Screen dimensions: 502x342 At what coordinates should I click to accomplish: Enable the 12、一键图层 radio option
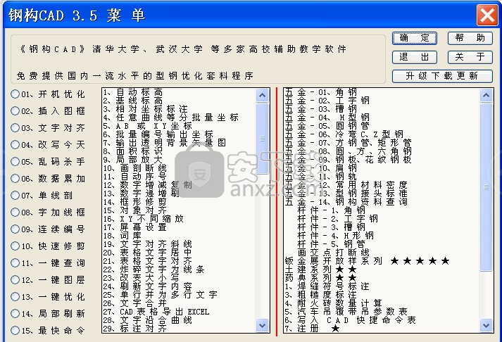[x=15, y=279]
